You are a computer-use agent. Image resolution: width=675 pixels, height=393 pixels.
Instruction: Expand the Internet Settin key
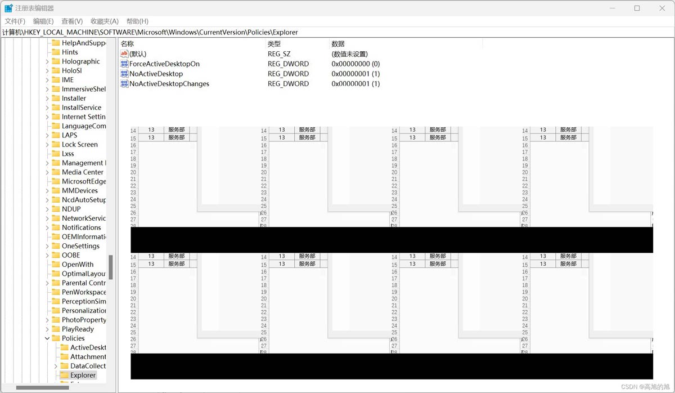click(x=47, y=117)
